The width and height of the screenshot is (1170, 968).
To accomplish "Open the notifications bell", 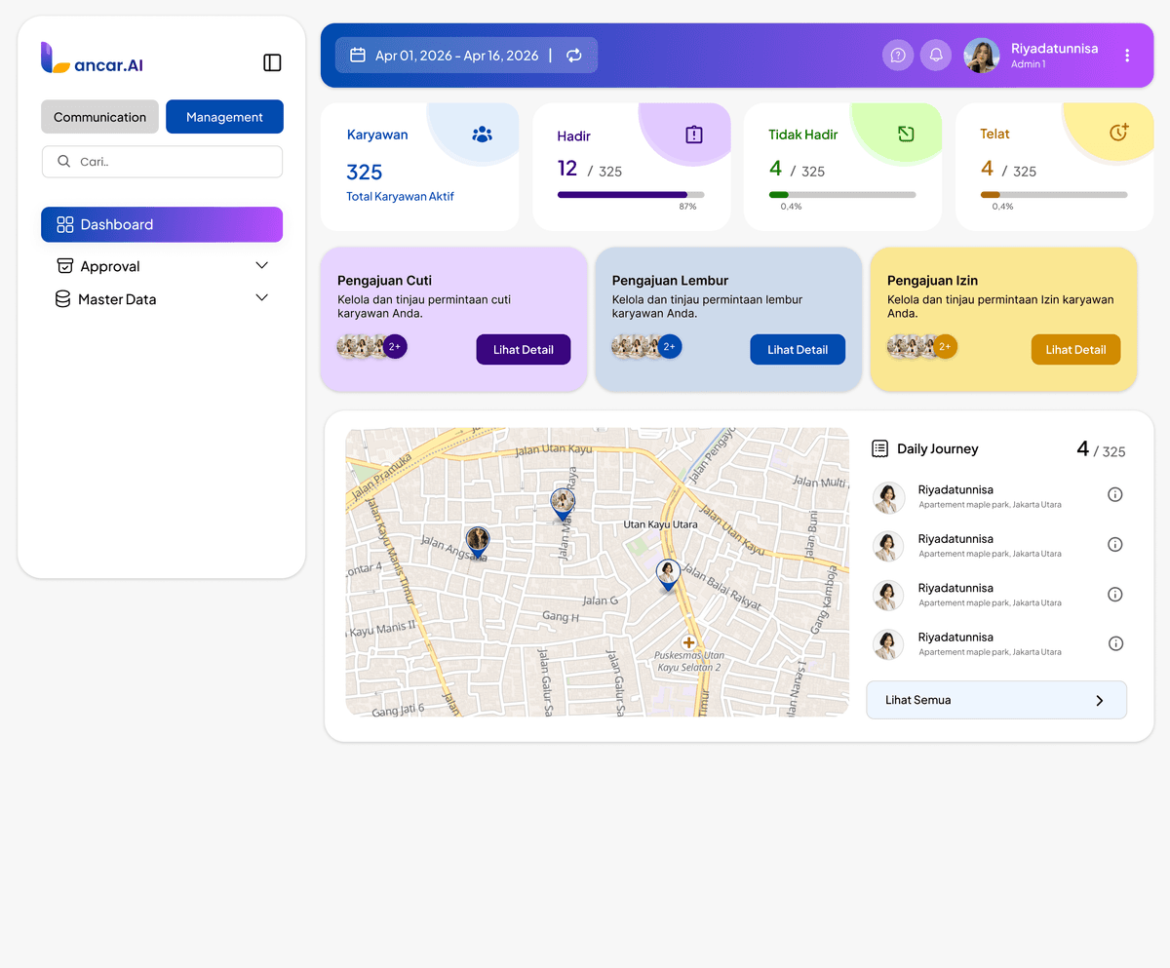I will coord(936,56).
